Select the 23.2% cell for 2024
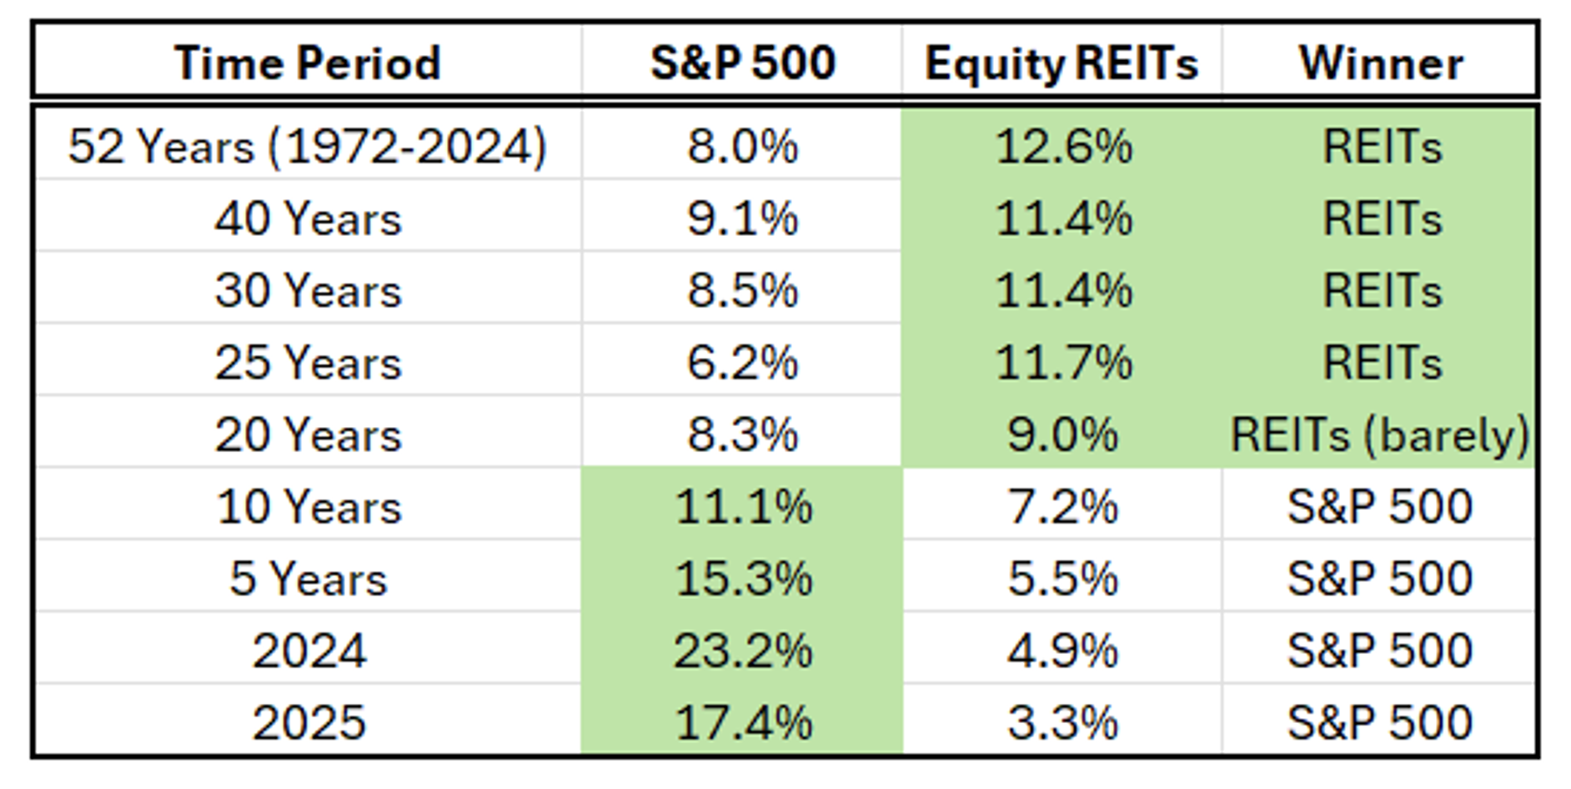This screenshot has width=1571, height=789. tap(742, 651)
